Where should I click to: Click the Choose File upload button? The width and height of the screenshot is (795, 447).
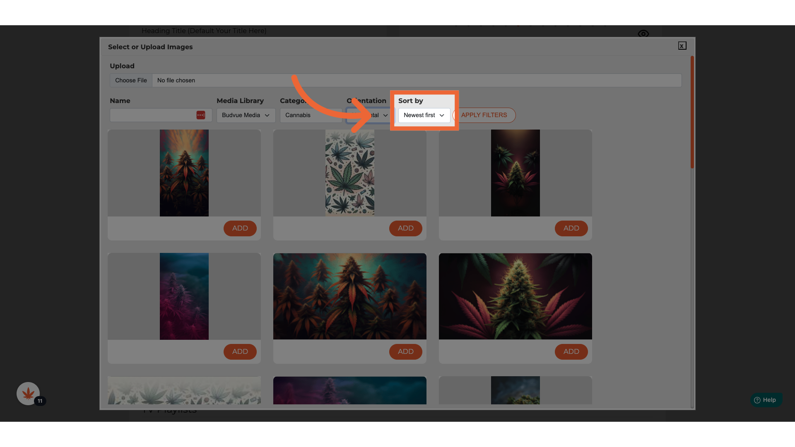tap(131, 80)
